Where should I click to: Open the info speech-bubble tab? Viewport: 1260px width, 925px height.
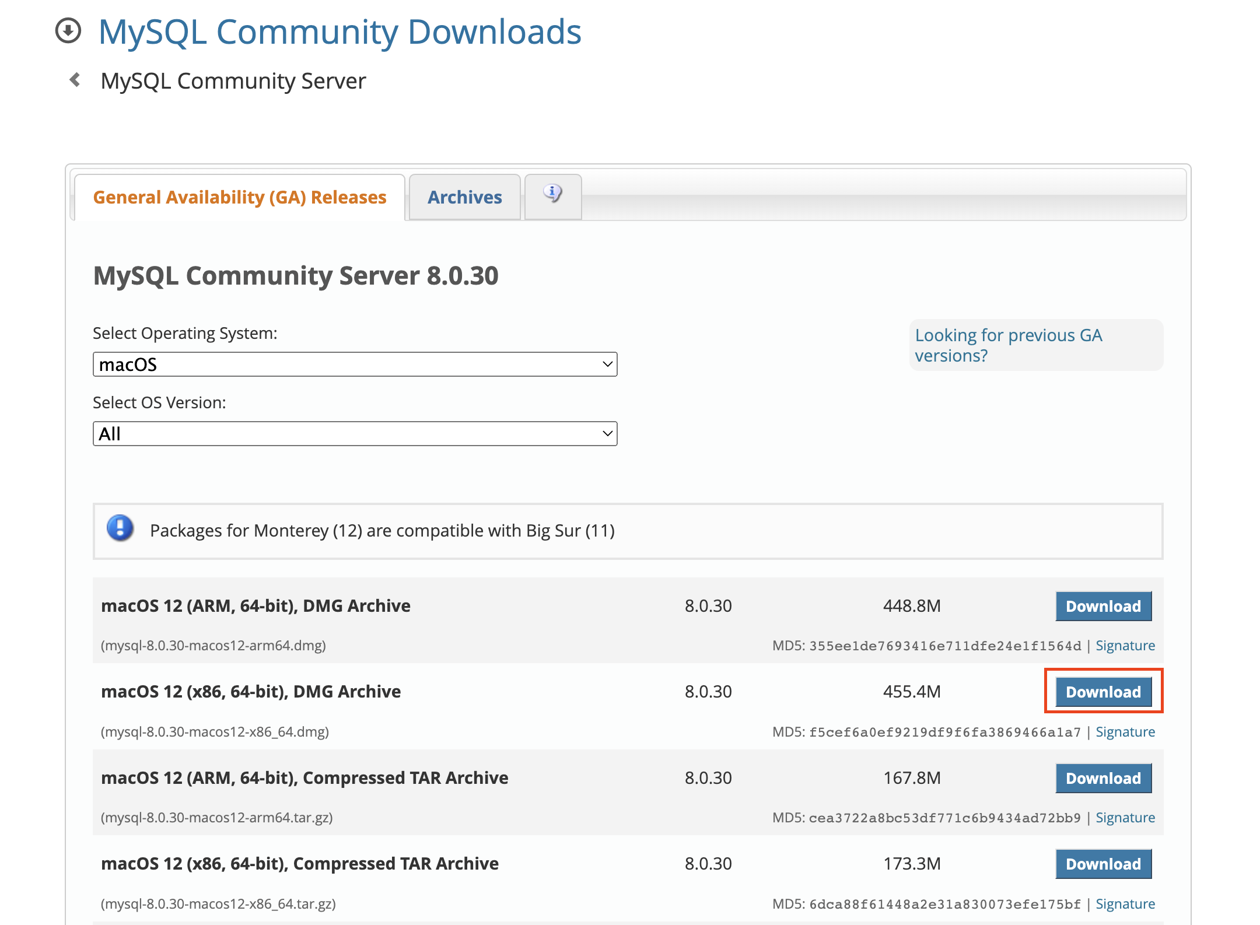(x=552, y=195)
